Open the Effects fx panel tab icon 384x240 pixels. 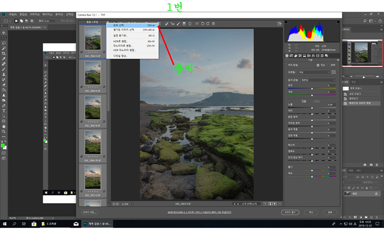click(313, 56)
